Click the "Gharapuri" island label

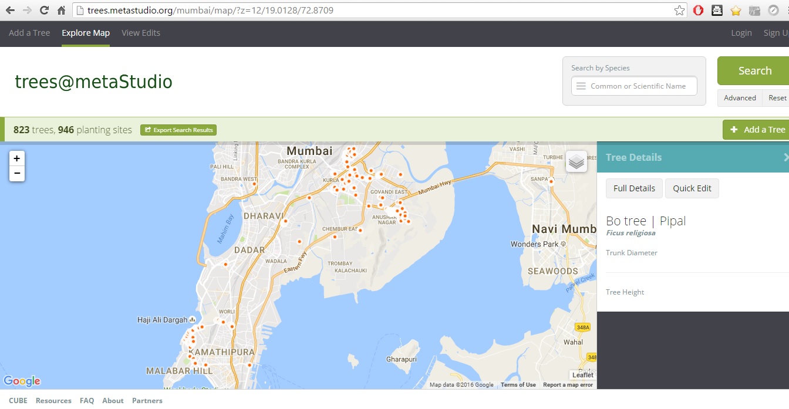click(x=402, y=359)
